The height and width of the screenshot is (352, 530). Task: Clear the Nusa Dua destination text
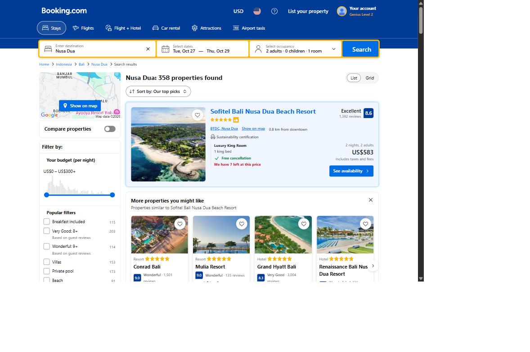(148, 49)
